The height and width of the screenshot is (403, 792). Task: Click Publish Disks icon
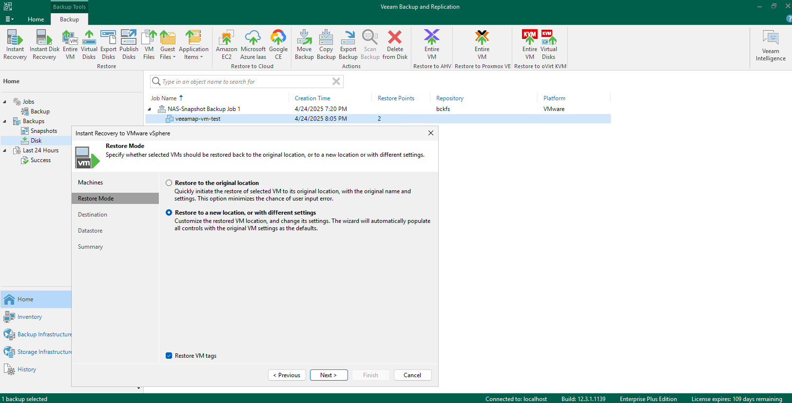[x=129, y=45]
